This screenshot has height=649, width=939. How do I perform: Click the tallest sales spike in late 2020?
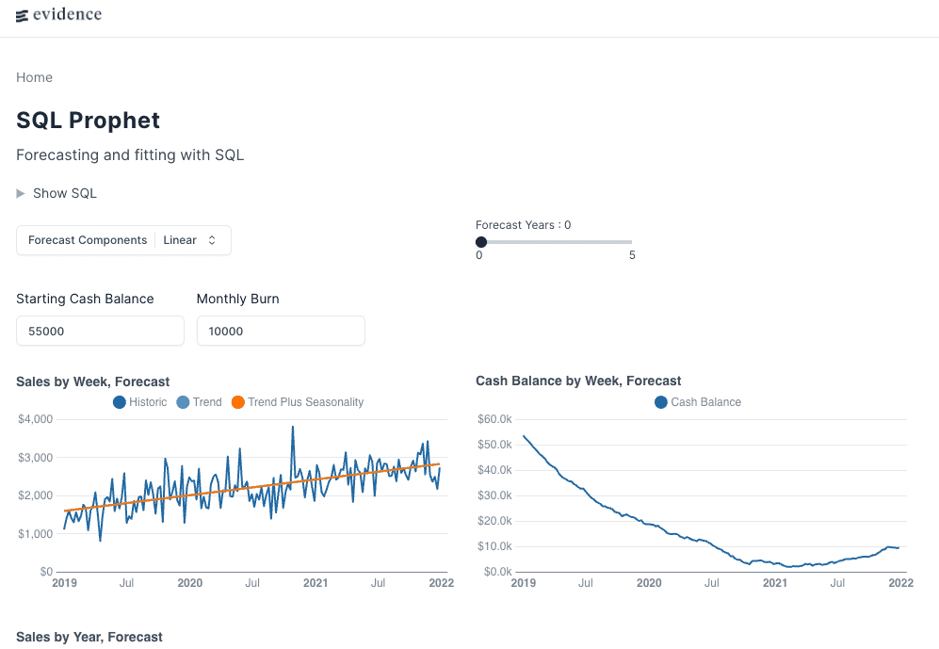point(293,427)
